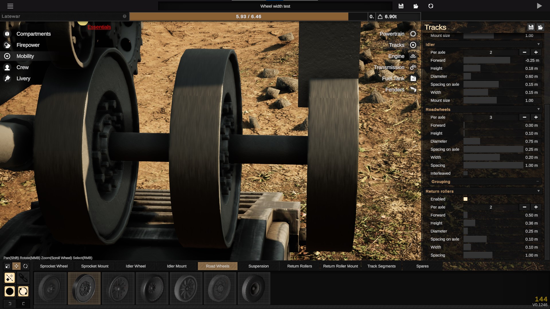Disable the Return rollers Enabled checkbox
This screenshot has width=550, height=309.
(466, 199)
